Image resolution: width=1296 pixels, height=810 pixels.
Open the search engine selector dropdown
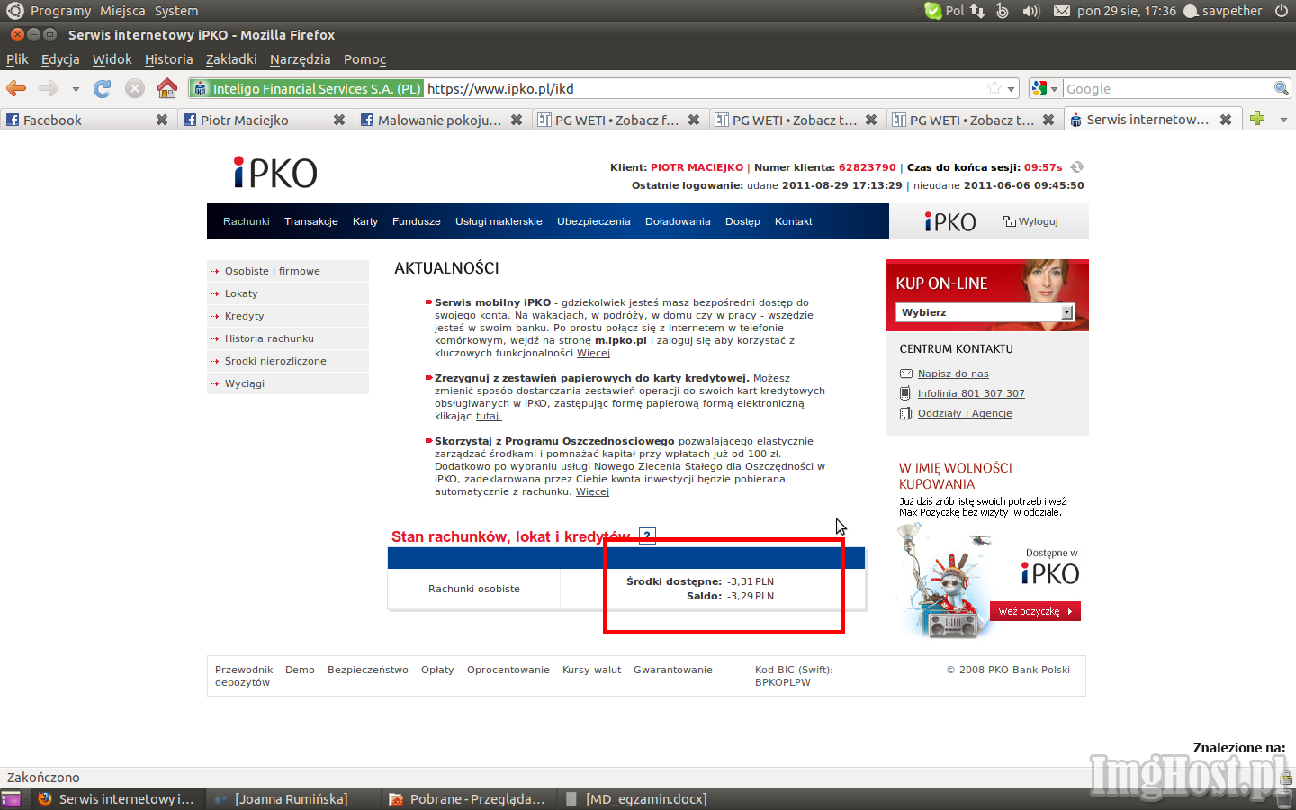tap(1045, 88)
